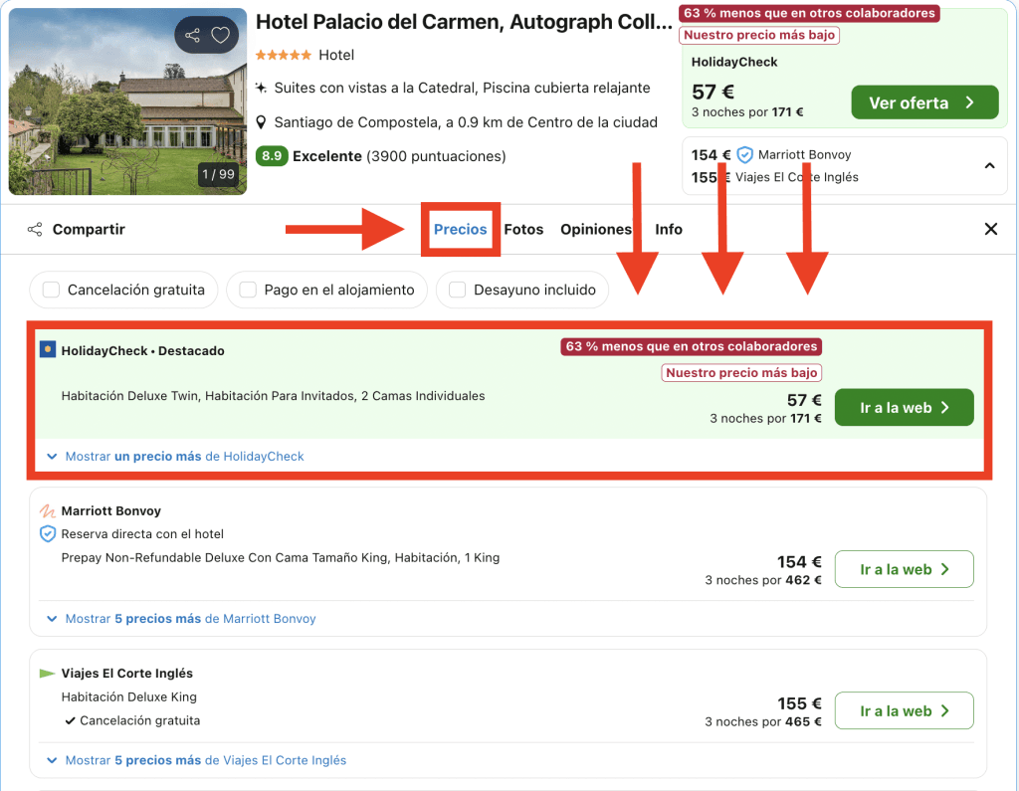This screenshot has width=1019, height=791.
Task: Open the hotel photo thumbnail gallery
Action: (127, 101)
